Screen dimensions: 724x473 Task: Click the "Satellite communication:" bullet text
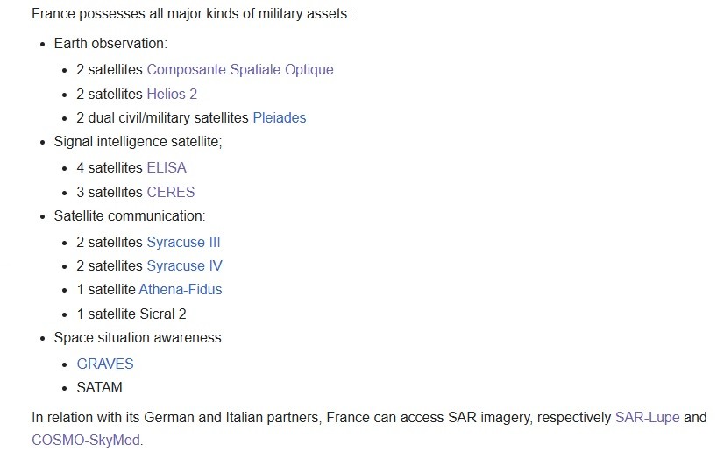coord(130,215)
